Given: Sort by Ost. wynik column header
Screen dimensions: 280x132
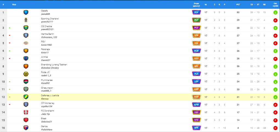Looking at the screenshot, I should tap(275, 5).
